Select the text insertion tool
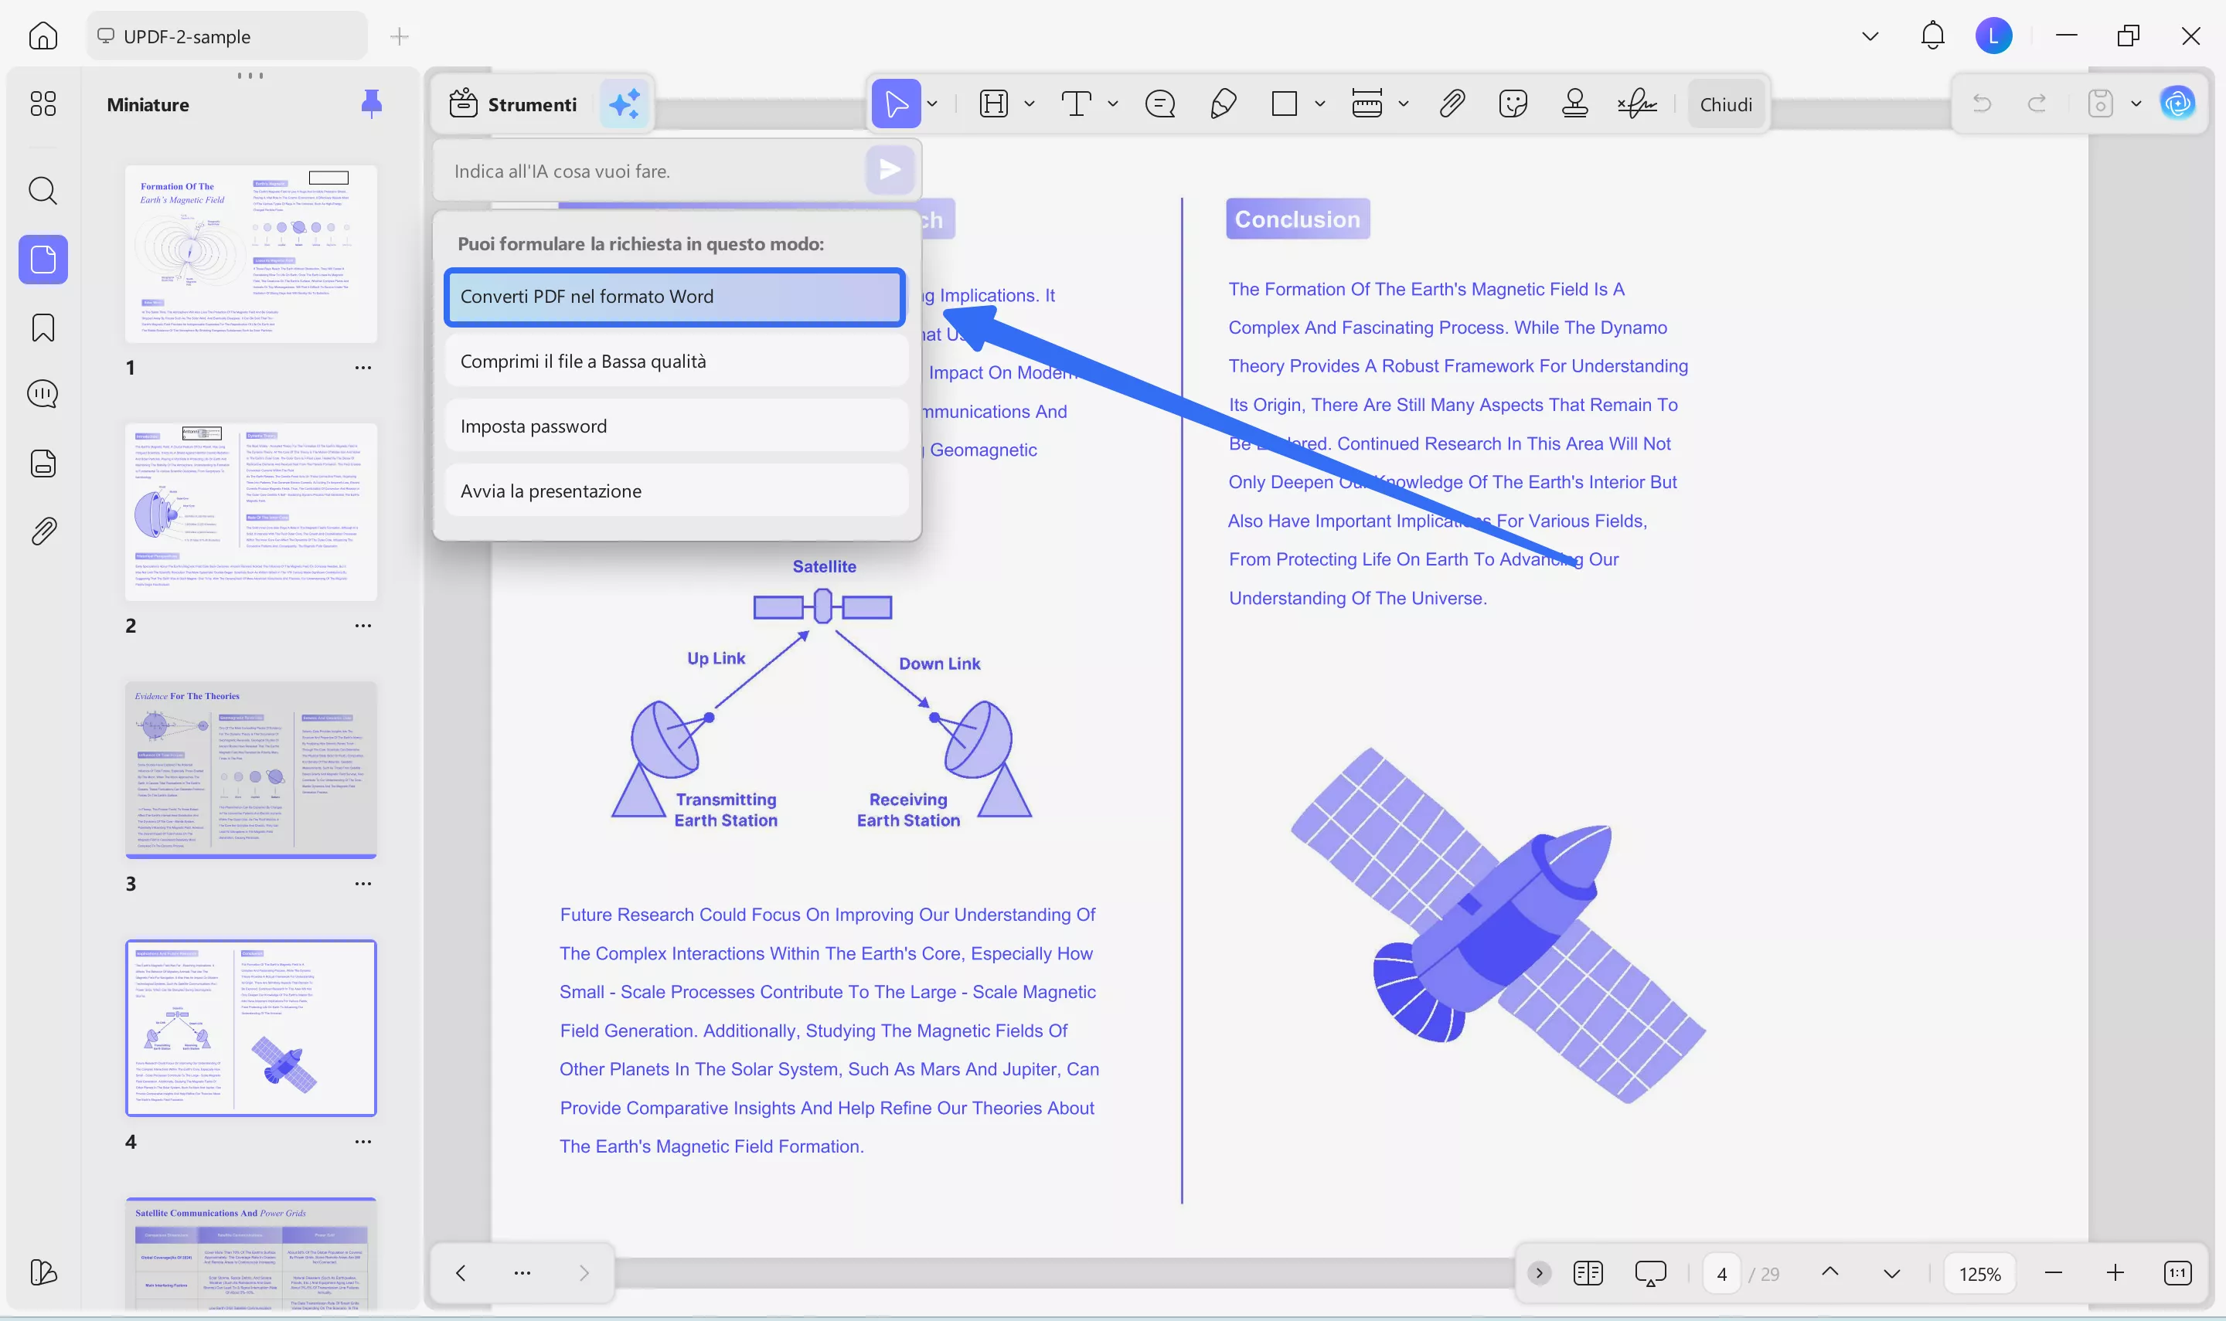The width and height of the screenshot is (2226, 1321). point(1077,103)
